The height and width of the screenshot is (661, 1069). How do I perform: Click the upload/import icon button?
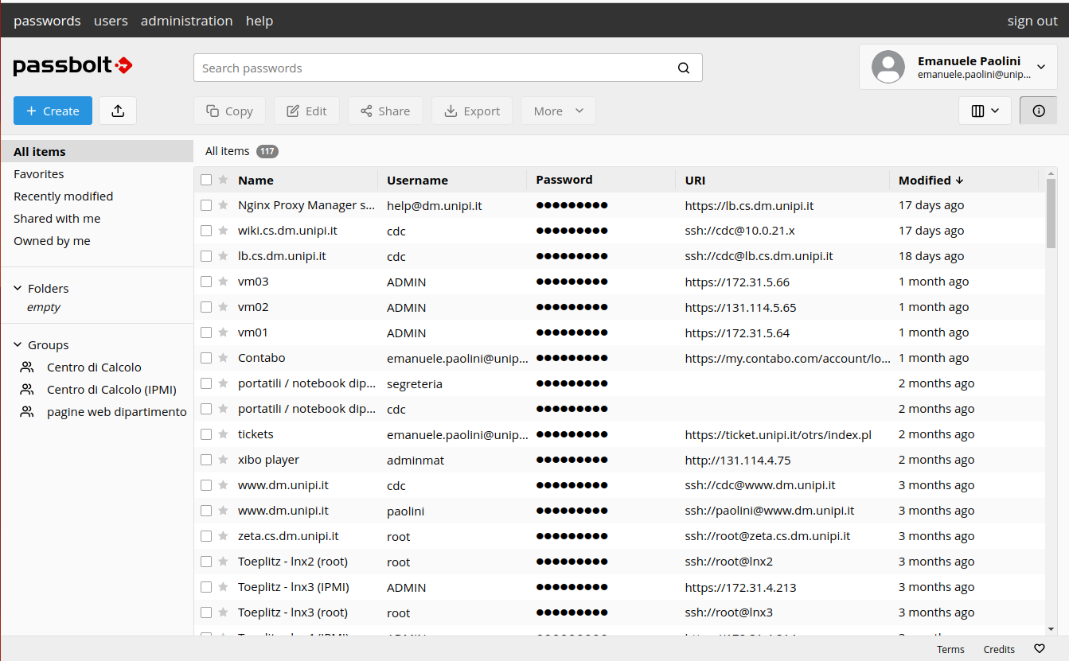[x=118, y=111]
